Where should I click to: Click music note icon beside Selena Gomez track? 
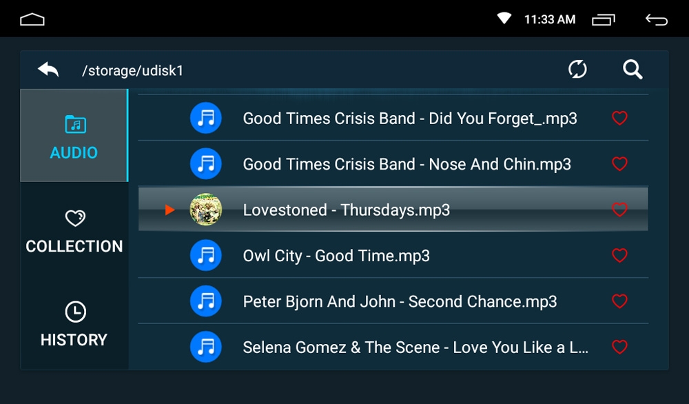pyautogui.click(x=206, y=347)
